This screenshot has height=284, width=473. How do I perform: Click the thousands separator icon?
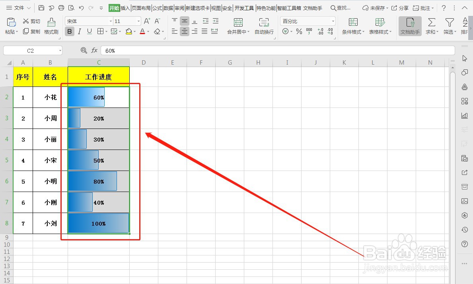click(x=309, y=31)
